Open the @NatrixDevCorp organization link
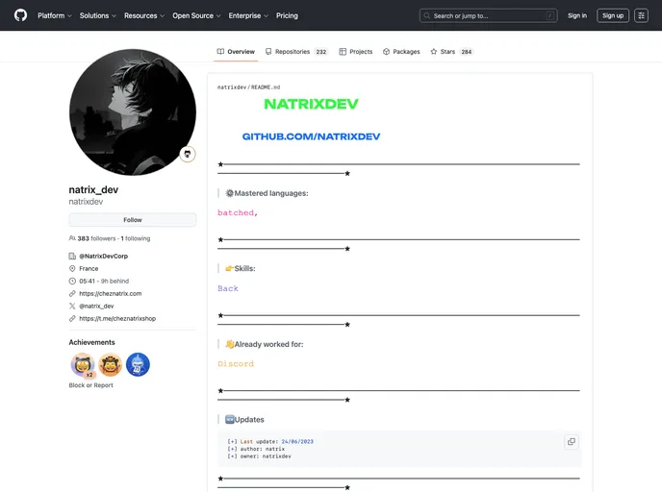 pos(103,257)
